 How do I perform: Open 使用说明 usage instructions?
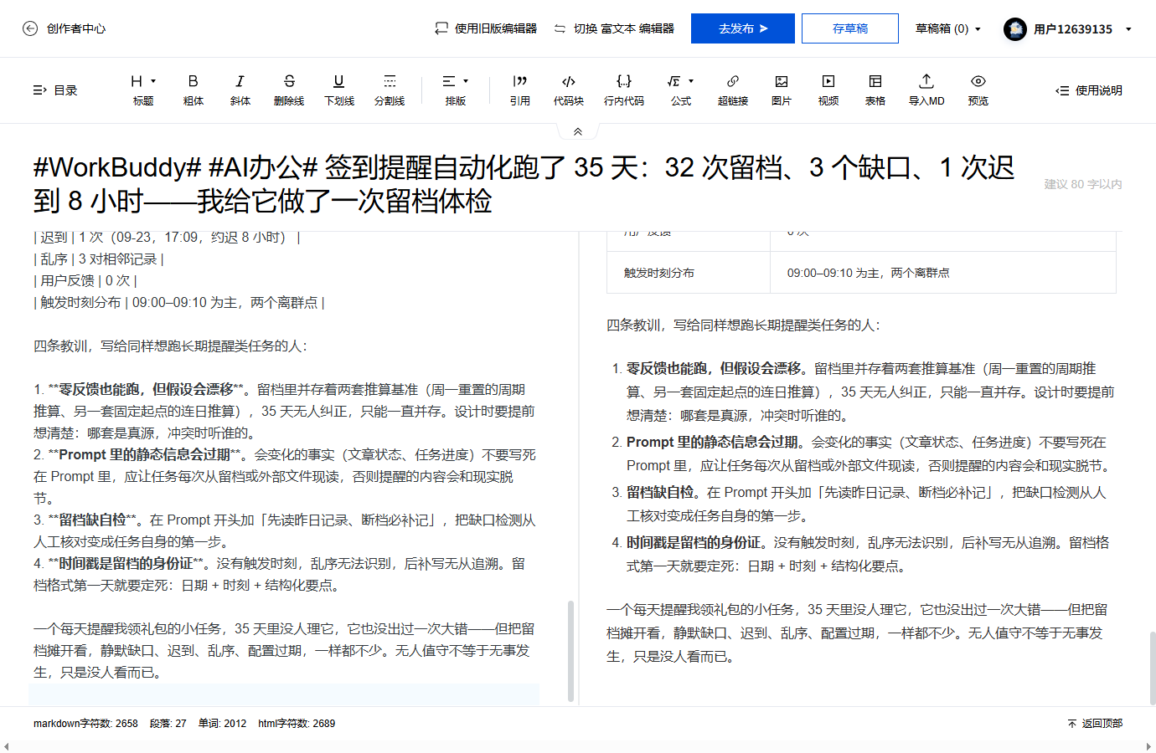(x=1089, y=90)
